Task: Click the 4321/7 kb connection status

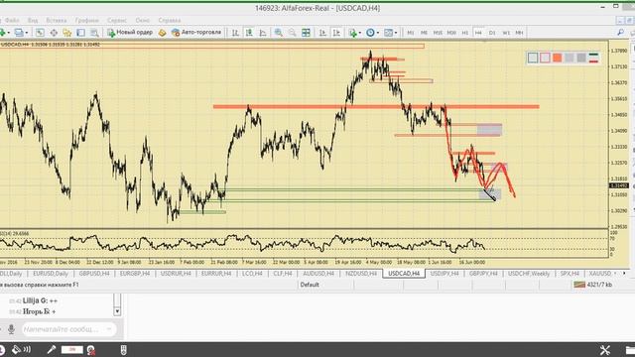Action: coord(593,285)
